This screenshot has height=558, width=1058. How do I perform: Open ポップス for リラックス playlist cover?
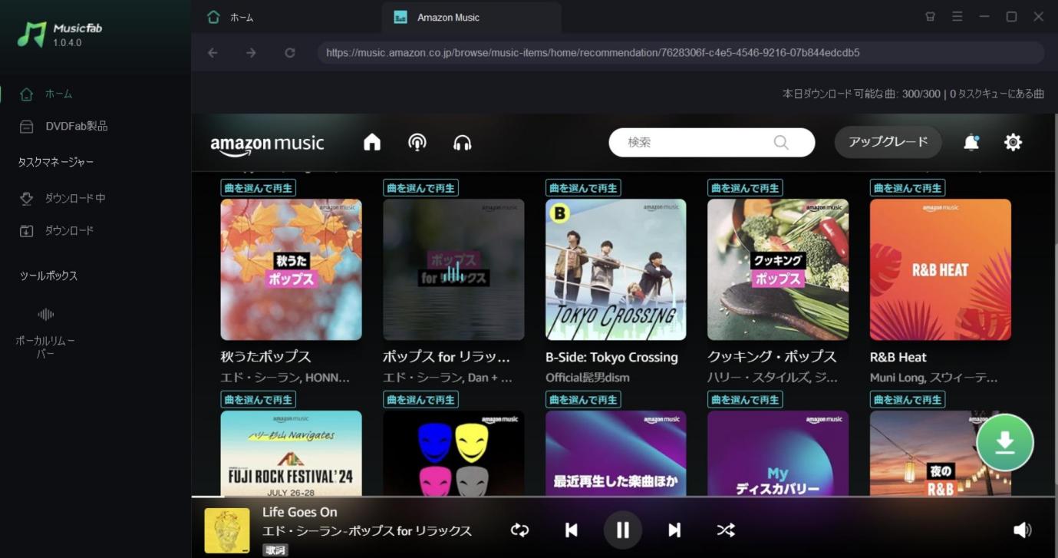click(x=453, y=269)
